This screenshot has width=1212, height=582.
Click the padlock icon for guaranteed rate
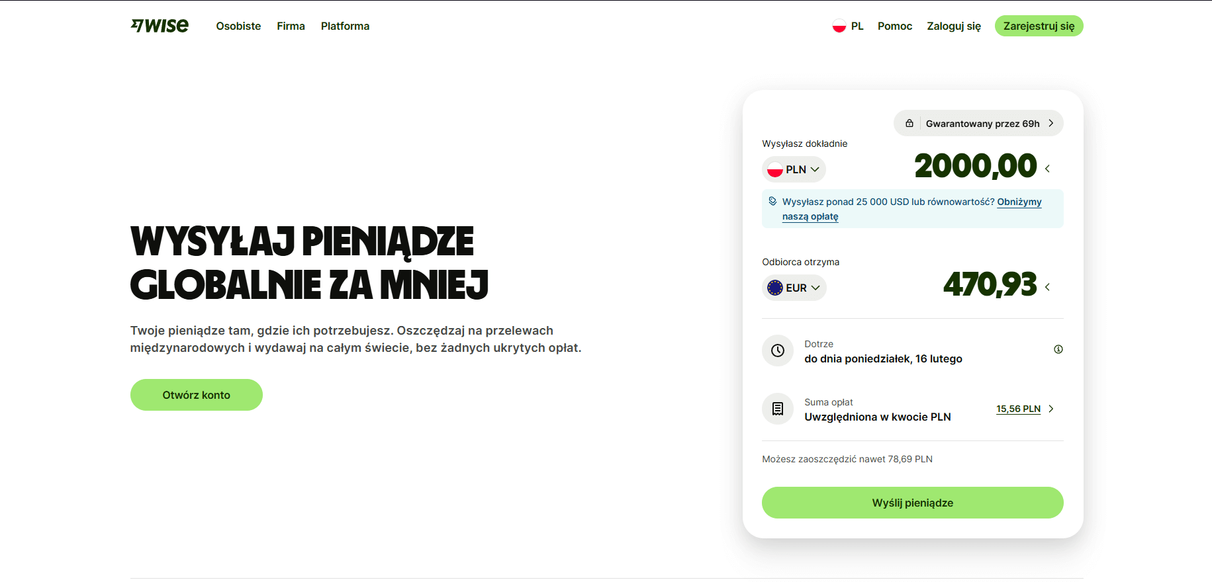(x=909, y=124)
